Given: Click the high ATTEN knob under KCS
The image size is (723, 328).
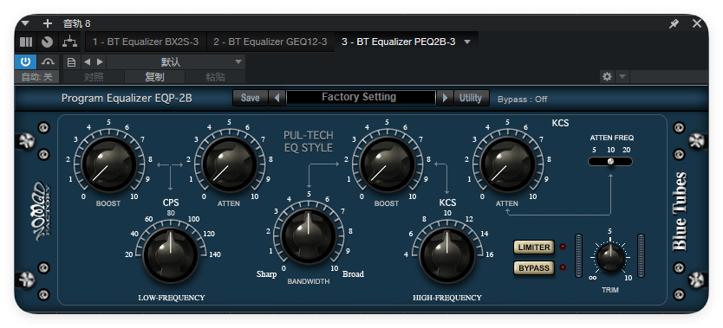Looking at the screenshot, I should tap(508, 164).
